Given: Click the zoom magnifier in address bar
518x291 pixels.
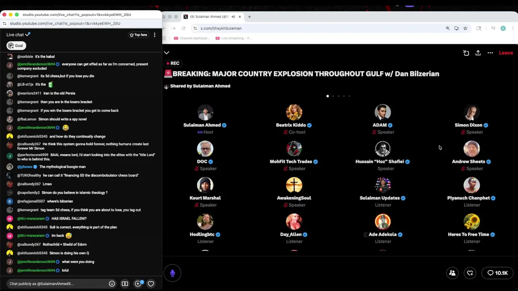Looking at the screenshot, I should pos(448,28).
